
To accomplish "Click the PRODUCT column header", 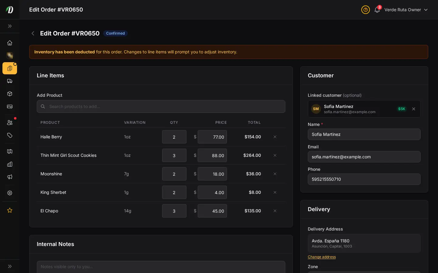I will (50, 123).
